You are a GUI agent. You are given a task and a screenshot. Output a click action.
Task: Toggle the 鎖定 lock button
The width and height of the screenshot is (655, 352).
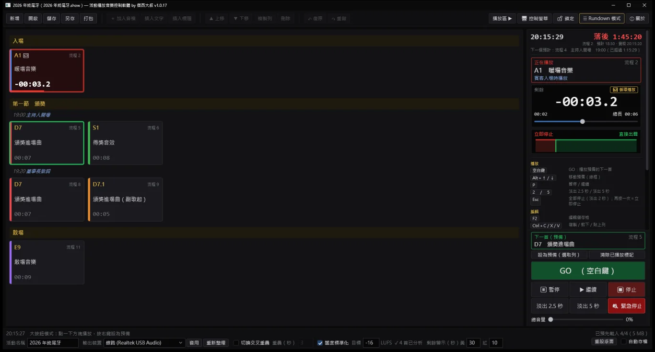point(565,19)
